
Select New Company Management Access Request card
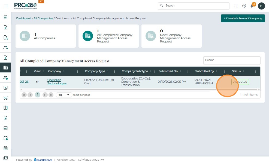point(171,36)
